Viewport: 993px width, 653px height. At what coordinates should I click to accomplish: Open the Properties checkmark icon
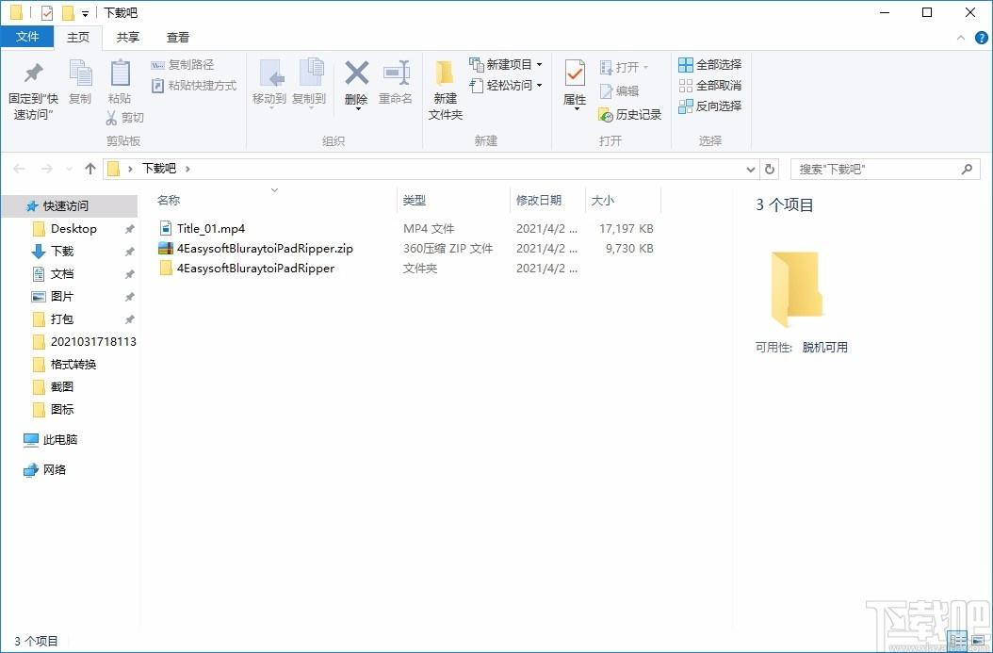click(x=575, y=73)
